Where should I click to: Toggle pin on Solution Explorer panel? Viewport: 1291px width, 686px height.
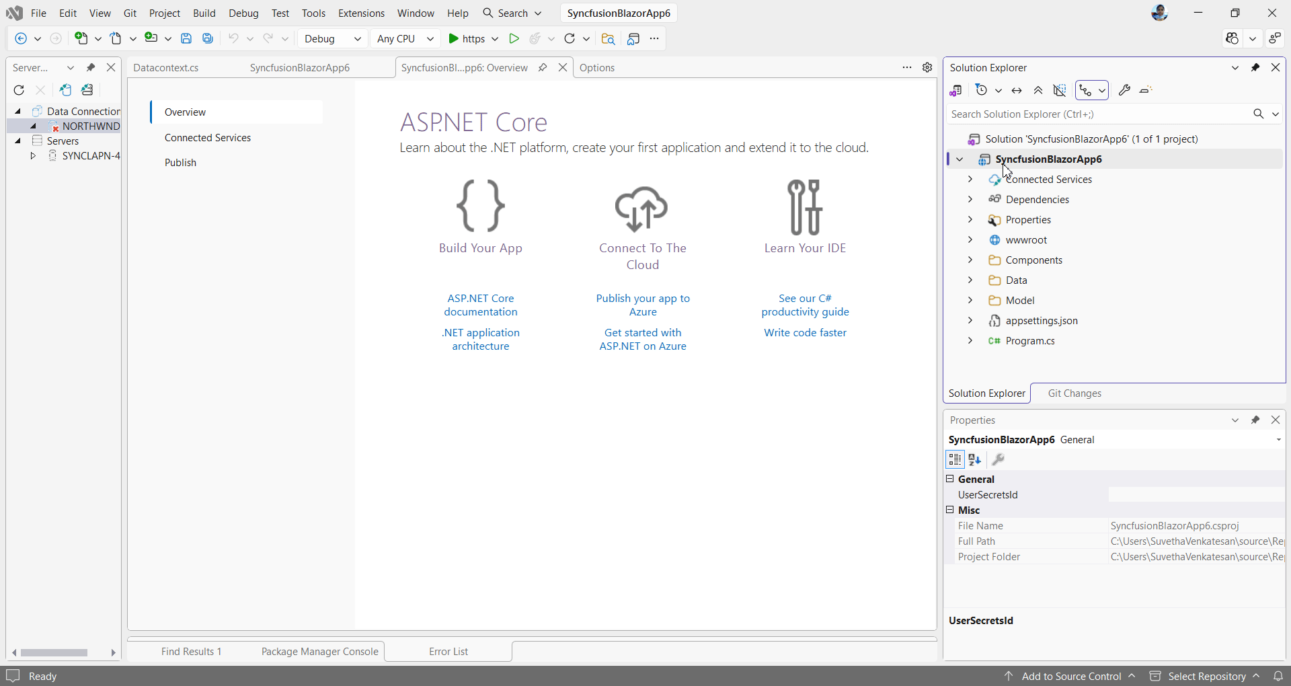pyautogui.click(x=1255, y=67)
